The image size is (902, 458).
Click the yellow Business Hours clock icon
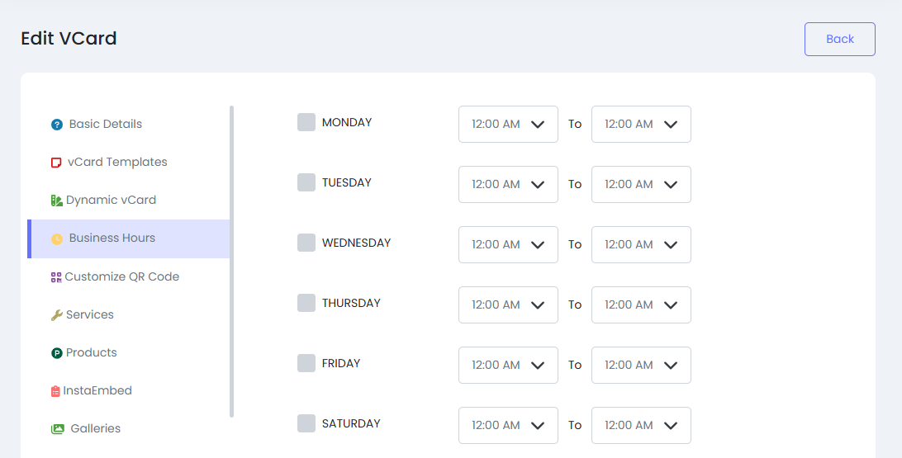[x=57, y=239]
